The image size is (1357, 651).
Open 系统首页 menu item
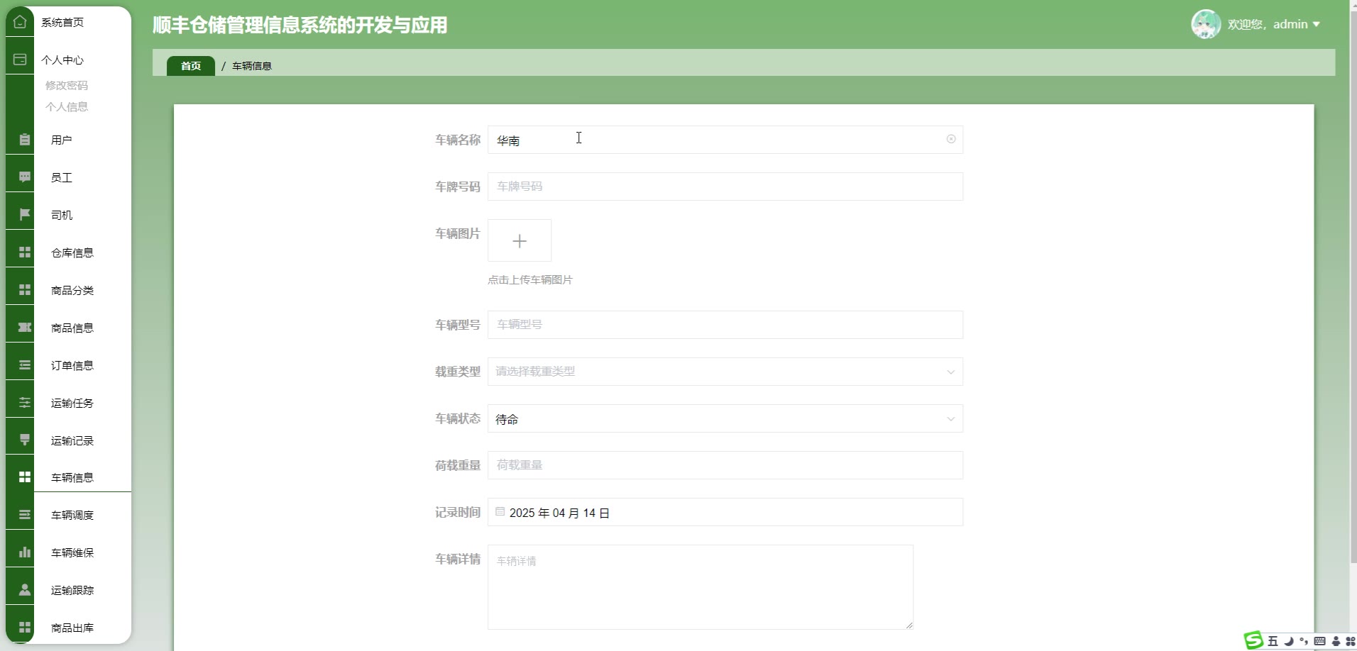coord(62,22)
